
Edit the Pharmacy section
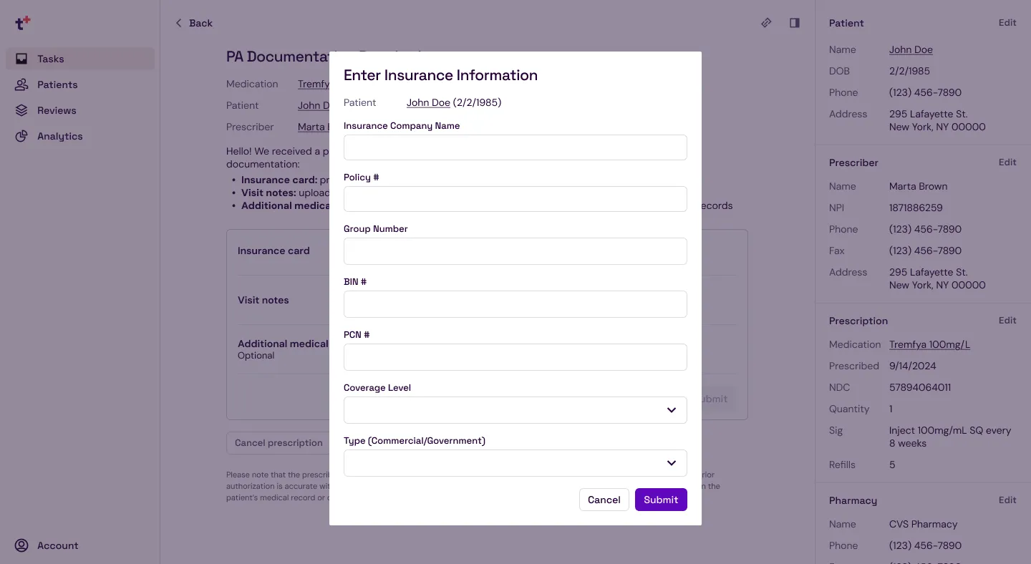1007,500
